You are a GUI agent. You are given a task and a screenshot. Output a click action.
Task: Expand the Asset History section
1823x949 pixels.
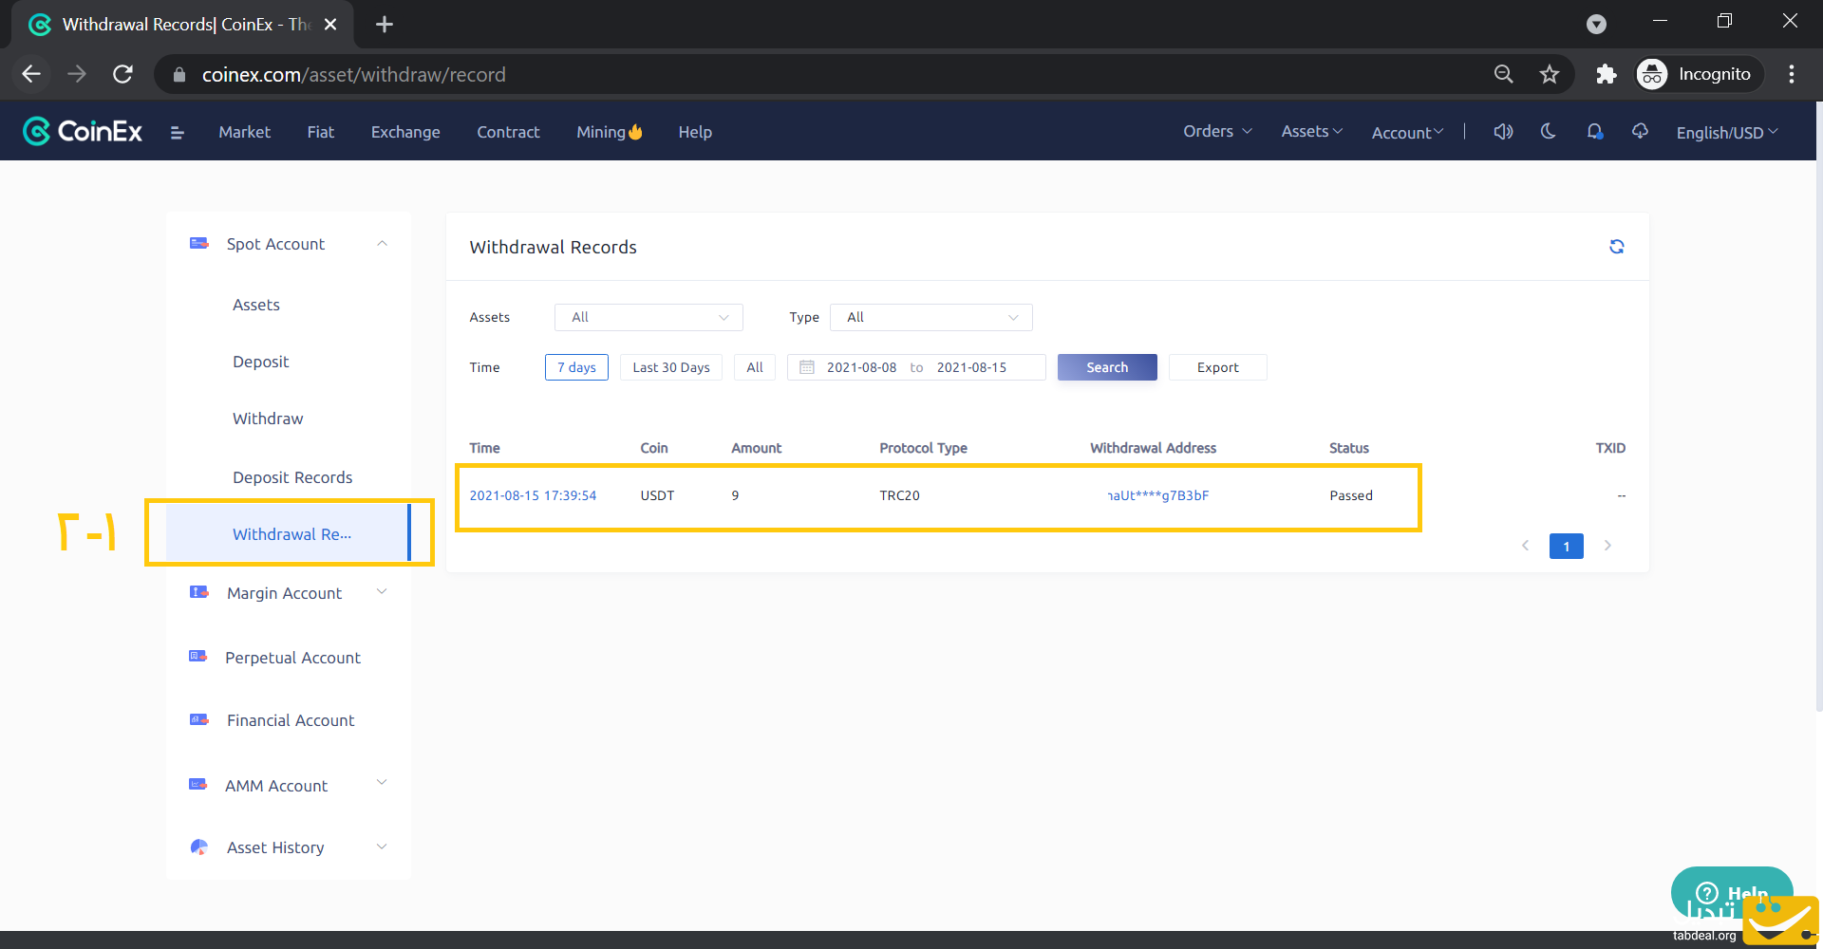coord(382,847)
